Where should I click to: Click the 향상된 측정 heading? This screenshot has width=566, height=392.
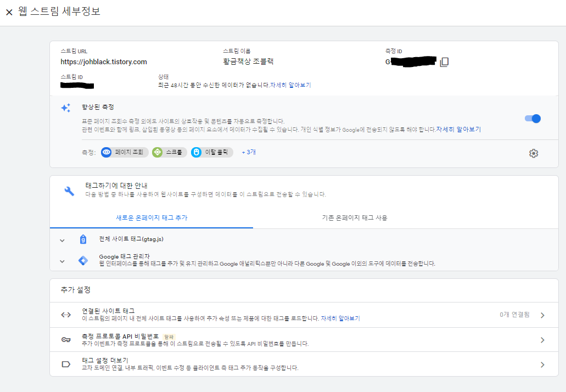pos(98,107)
